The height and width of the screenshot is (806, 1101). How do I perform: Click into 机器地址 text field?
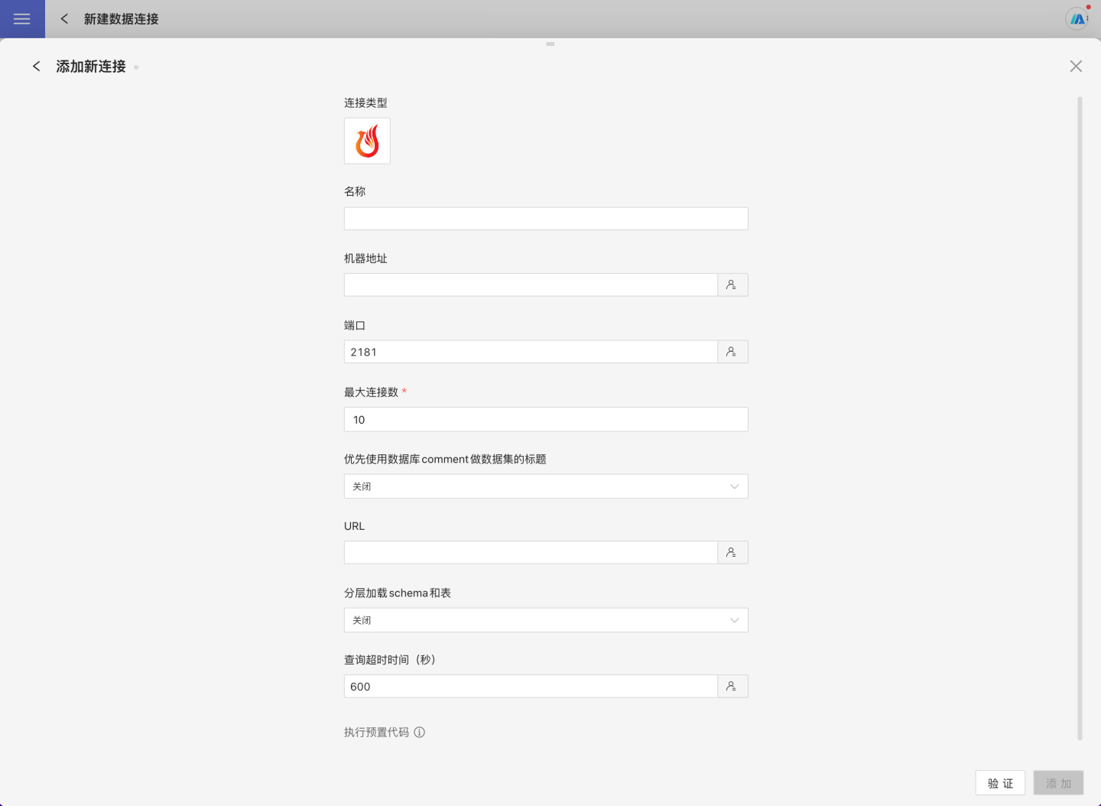tap(530, 285)
